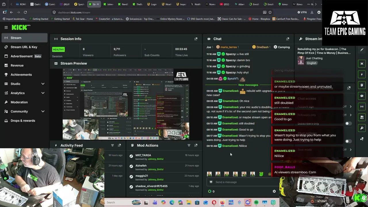Screen dimensions: 368x207
Task: Toggle the lightning bolt activity panel icon
Action: [362, 74]
